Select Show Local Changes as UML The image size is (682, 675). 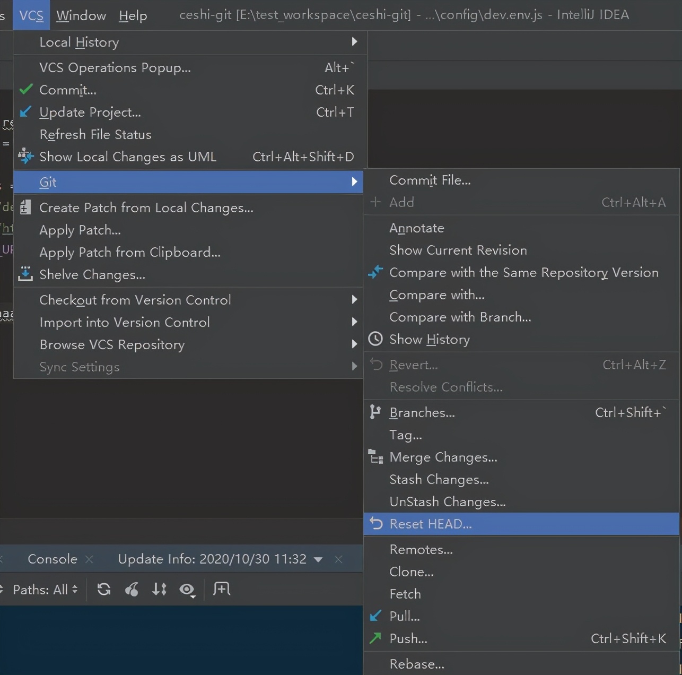(x=127, y=157)
